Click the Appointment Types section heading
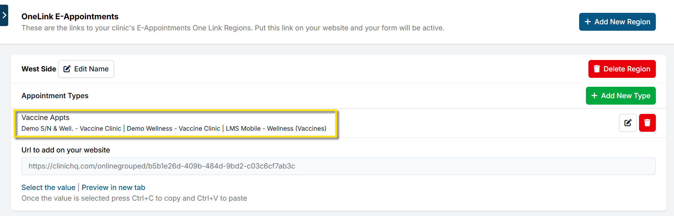Screen dimensions: 674x216 pyautogui.click(x=55, y=96)
